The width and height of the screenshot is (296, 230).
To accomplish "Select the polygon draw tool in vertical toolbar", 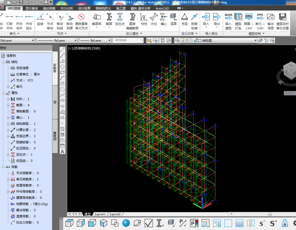I will [62, 67].
